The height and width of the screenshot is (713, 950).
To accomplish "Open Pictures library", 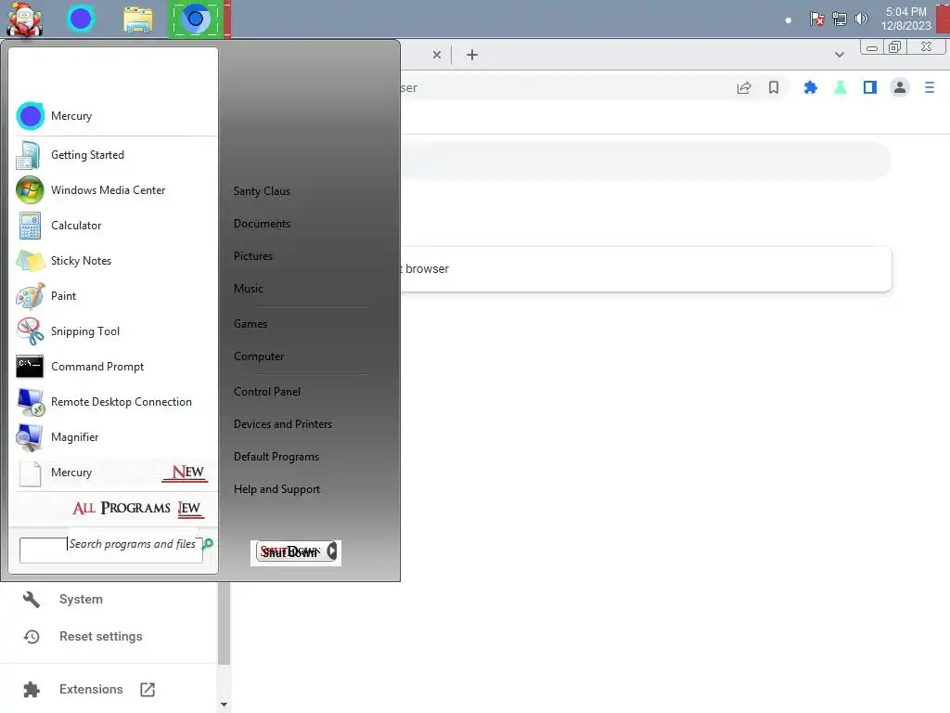I will coord(253,256).
